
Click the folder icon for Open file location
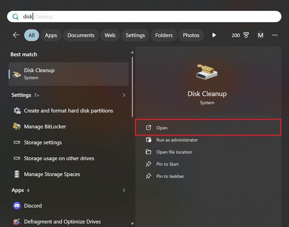tap(148, 152)
